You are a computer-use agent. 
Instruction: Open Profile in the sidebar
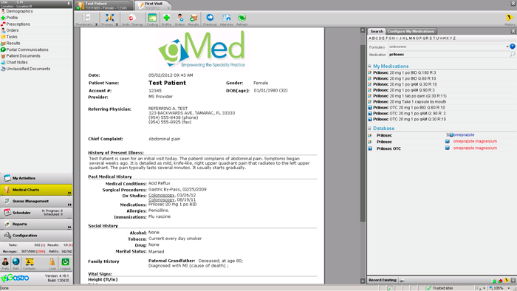point(12,18)
